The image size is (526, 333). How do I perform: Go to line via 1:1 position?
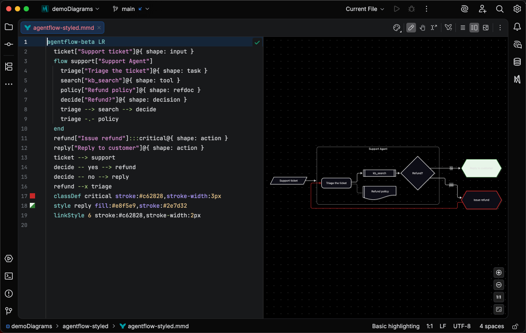click(430, 326)
